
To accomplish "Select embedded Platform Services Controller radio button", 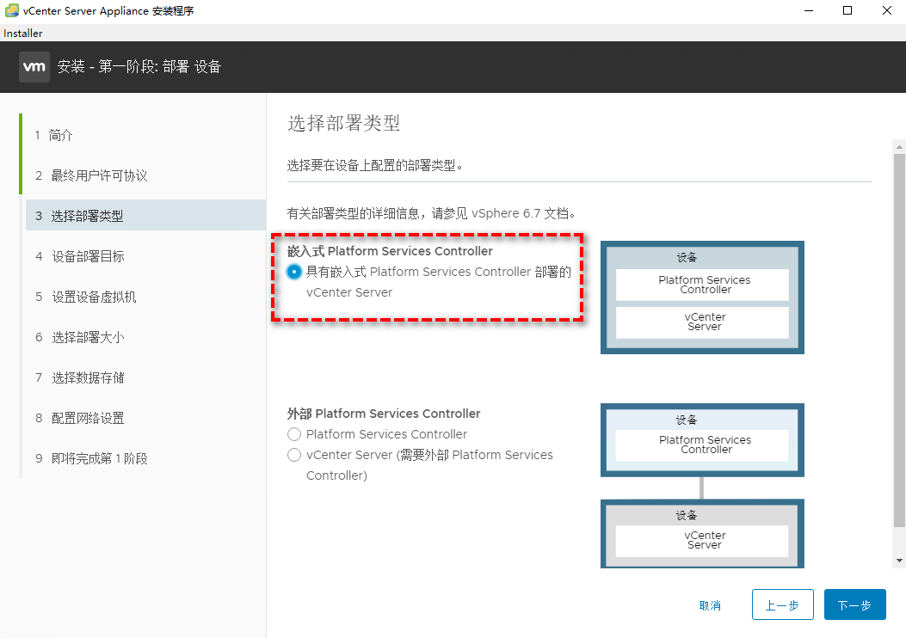I will (x=294, y=272).
